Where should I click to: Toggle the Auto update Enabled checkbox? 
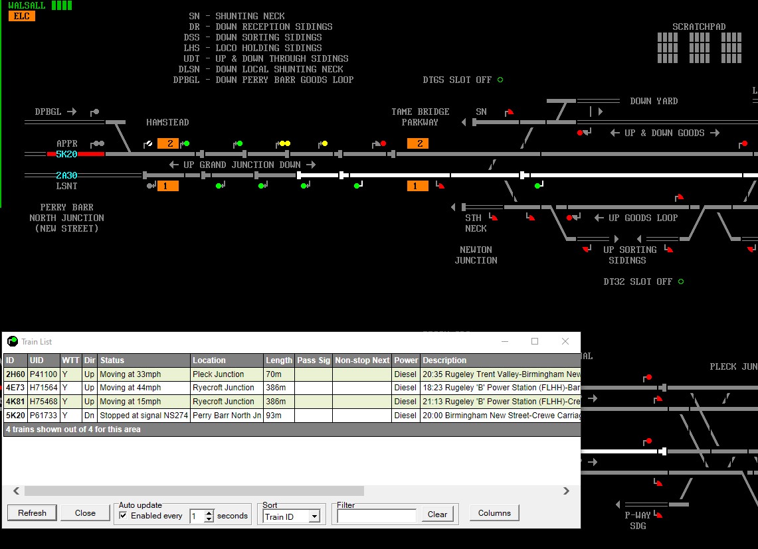click(x=124, y=516)
